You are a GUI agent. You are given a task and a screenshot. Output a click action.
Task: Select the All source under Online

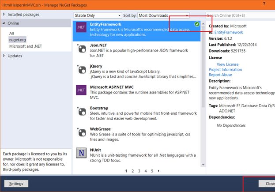[x=11, y=33]
